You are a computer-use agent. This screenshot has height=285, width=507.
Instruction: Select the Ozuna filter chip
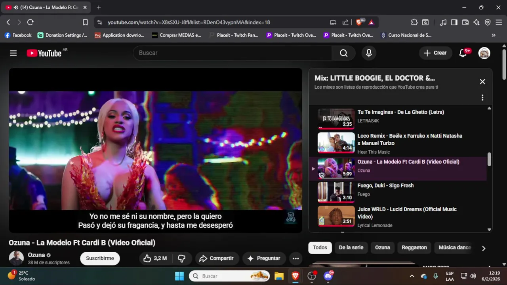coord(383,248)
